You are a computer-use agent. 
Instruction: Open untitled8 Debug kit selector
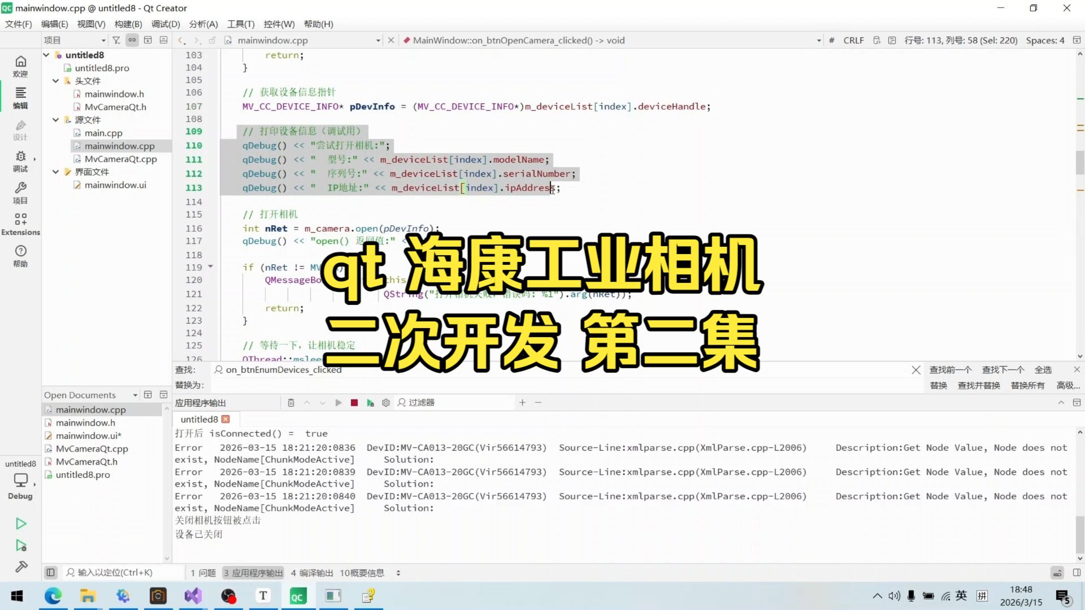20,479
